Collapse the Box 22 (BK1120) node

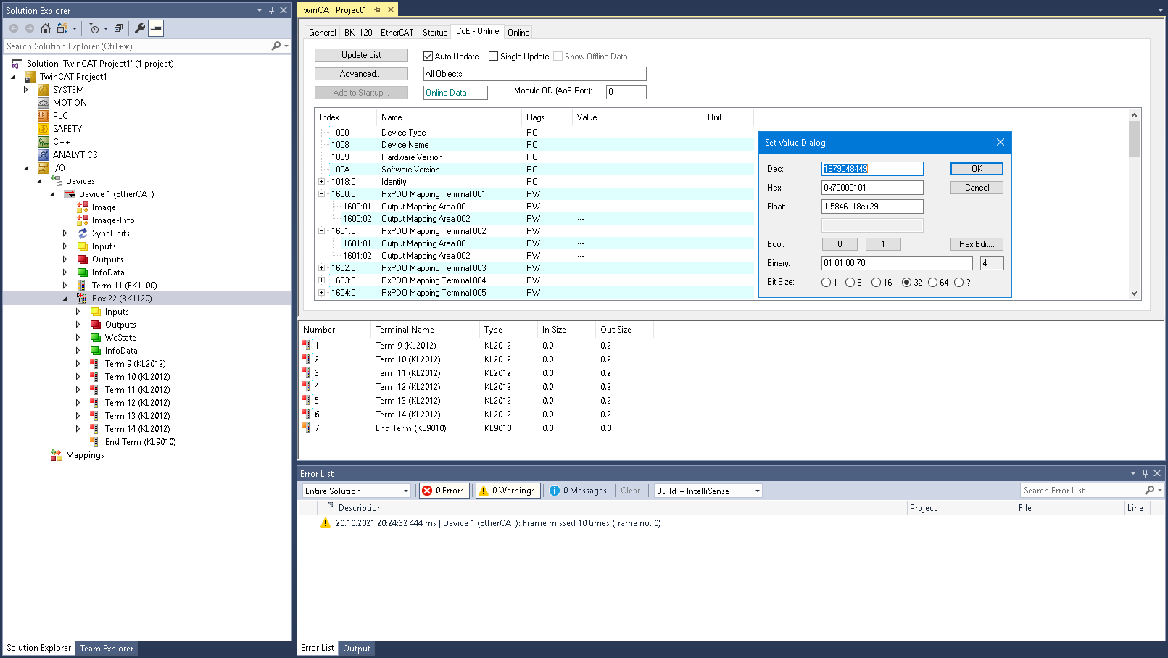pos(65,299)
